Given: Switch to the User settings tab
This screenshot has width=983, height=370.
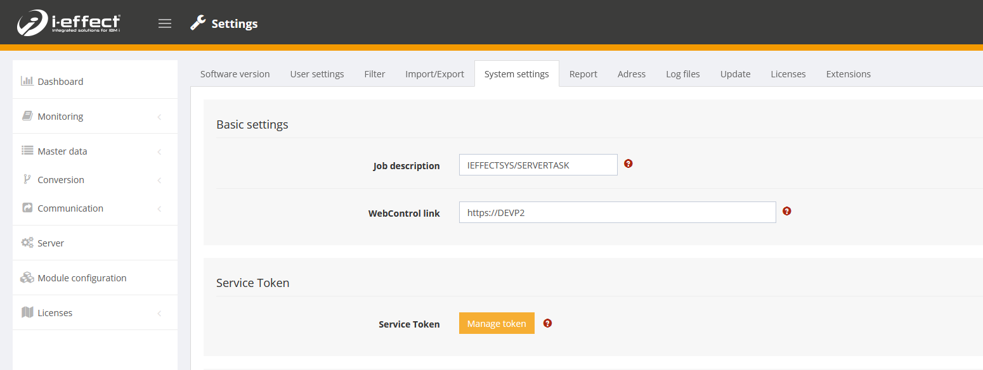Looking at the screenshot, I should (317, 74).
